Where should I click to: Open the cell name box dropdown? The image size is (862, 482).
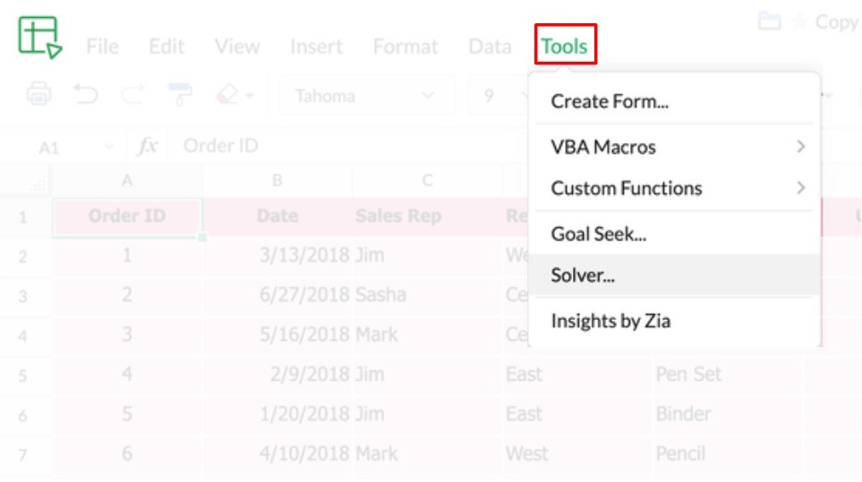pyautogui.click(x=109, y=147)
